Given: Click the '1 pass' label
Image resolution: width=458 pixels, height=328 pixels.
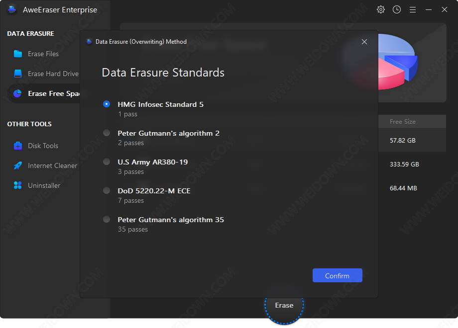Looking at the screenshot, I should pos(127,114).
